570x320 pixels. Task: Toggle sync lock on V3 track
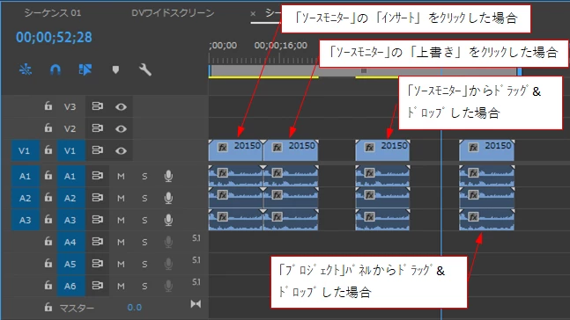pyautogui.click(x=97, y=106)
